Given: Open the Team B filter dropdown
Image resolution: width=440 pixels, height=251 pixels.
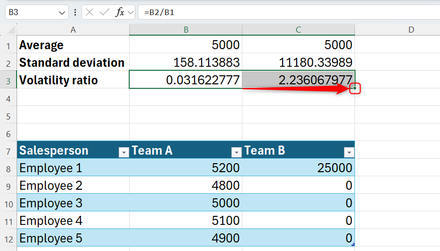Looking at the screenshot, I should [348, 153].
